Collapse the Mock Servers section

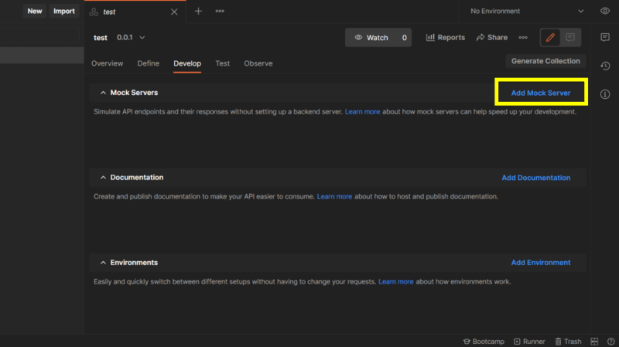pos(103,93)
